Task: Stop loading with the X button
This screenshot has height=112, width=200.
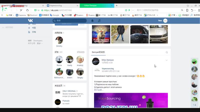Action: pos(21,10)
